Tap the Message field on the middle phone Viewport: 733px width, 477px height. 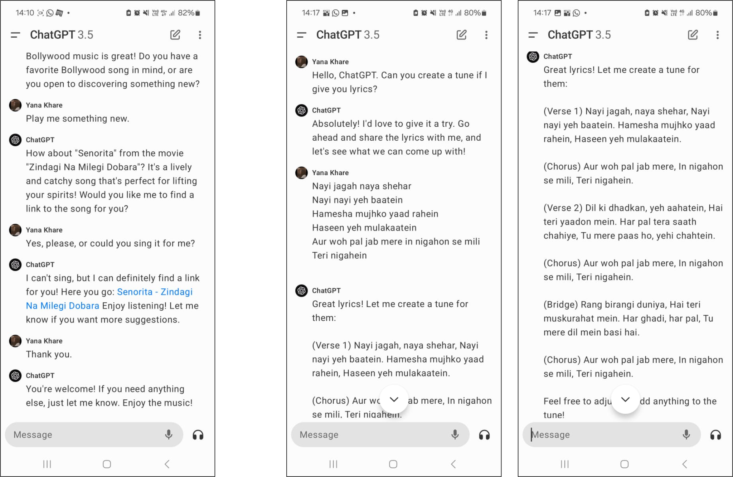pyautogui.click(x=372, y=434)
